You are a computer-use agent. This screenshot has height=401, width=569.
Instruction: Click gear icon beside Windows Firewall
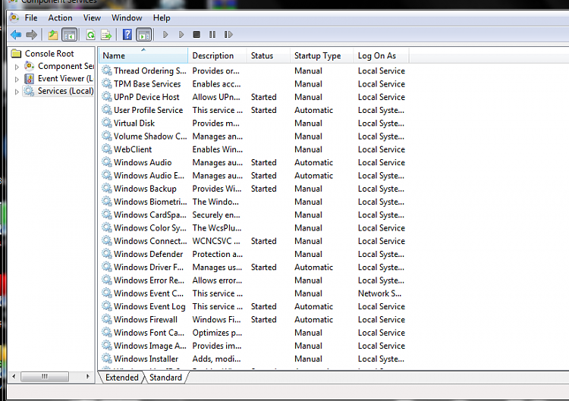[107, 319]
